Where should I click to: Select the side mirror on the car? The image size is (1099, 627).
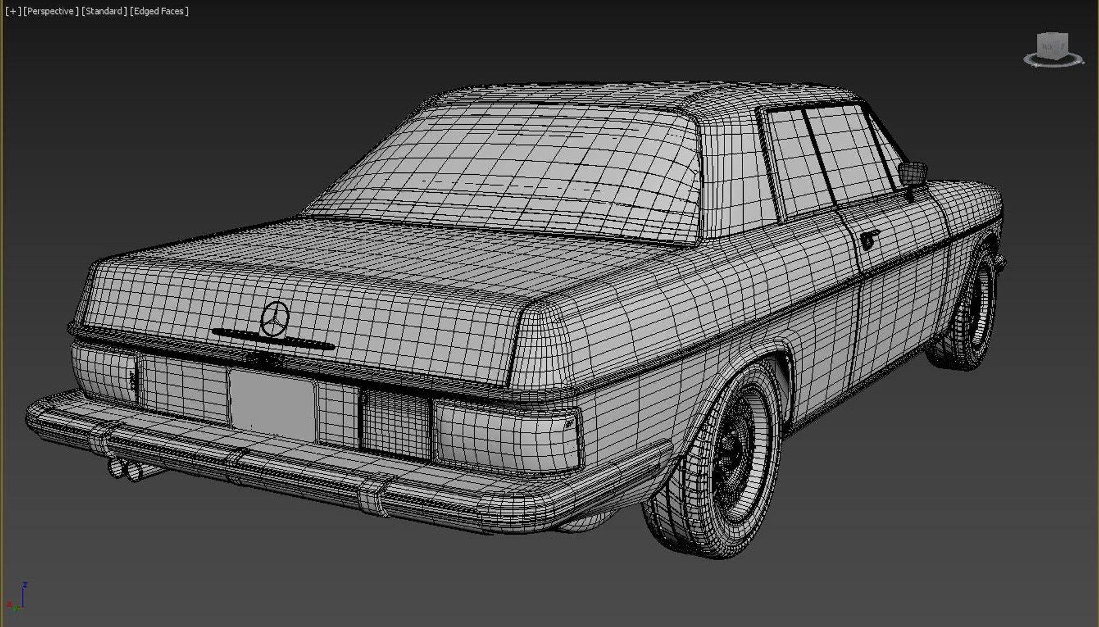coord(913,174)
